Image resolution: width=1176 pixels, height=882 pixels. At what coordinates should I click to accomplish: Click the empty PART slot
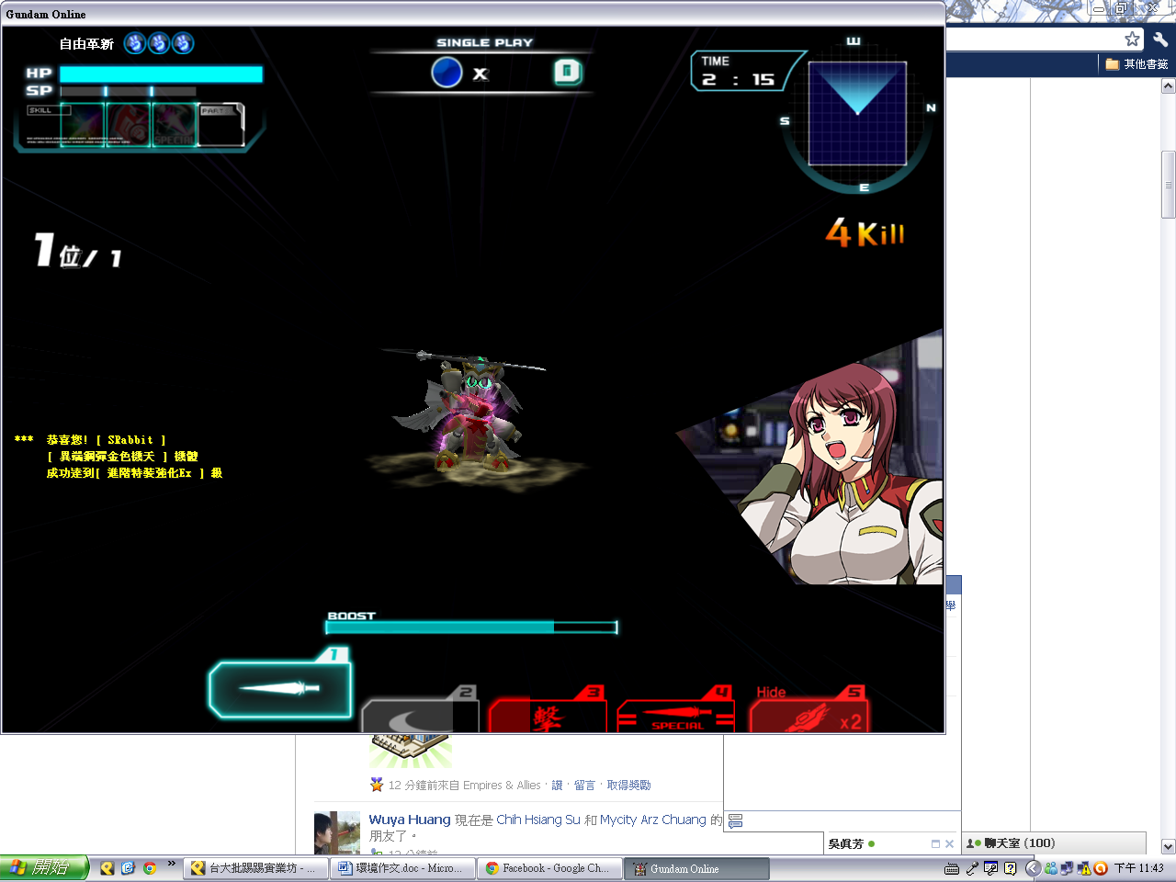click(220, 125)
